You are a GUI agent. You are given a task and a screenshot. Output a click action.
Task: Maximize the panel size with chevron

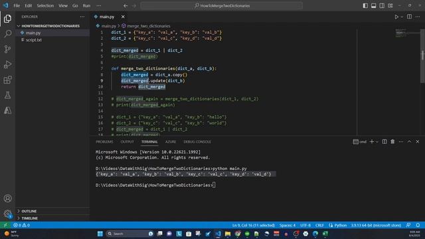click(x=409, y=141)
